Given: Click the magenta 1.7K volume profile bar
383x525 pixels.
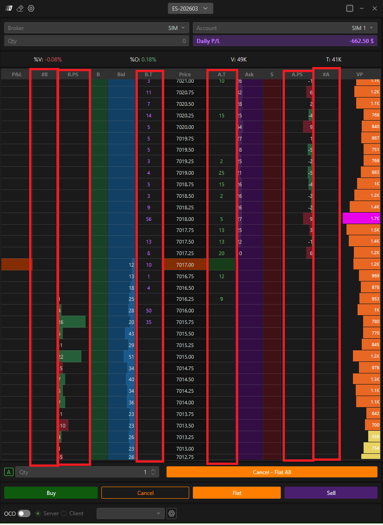Looking at the screenshot, I should (361, 219).
